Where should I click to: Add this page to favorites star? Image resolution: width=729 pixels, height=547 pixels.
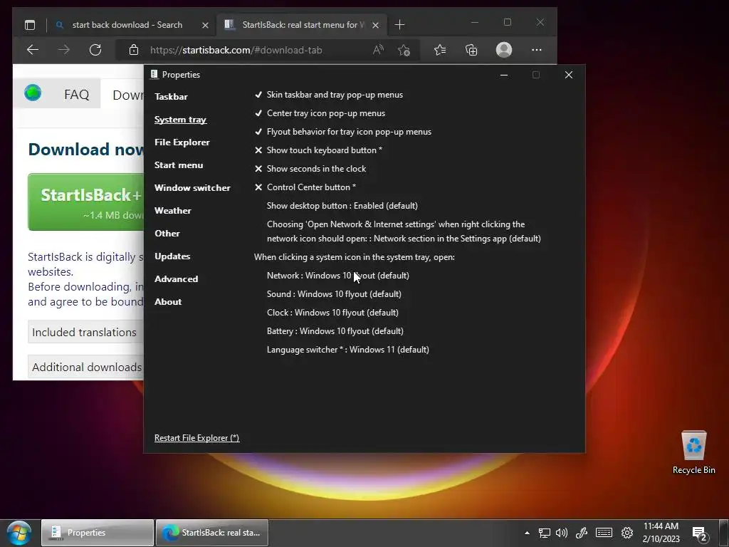tap(404, 50)
